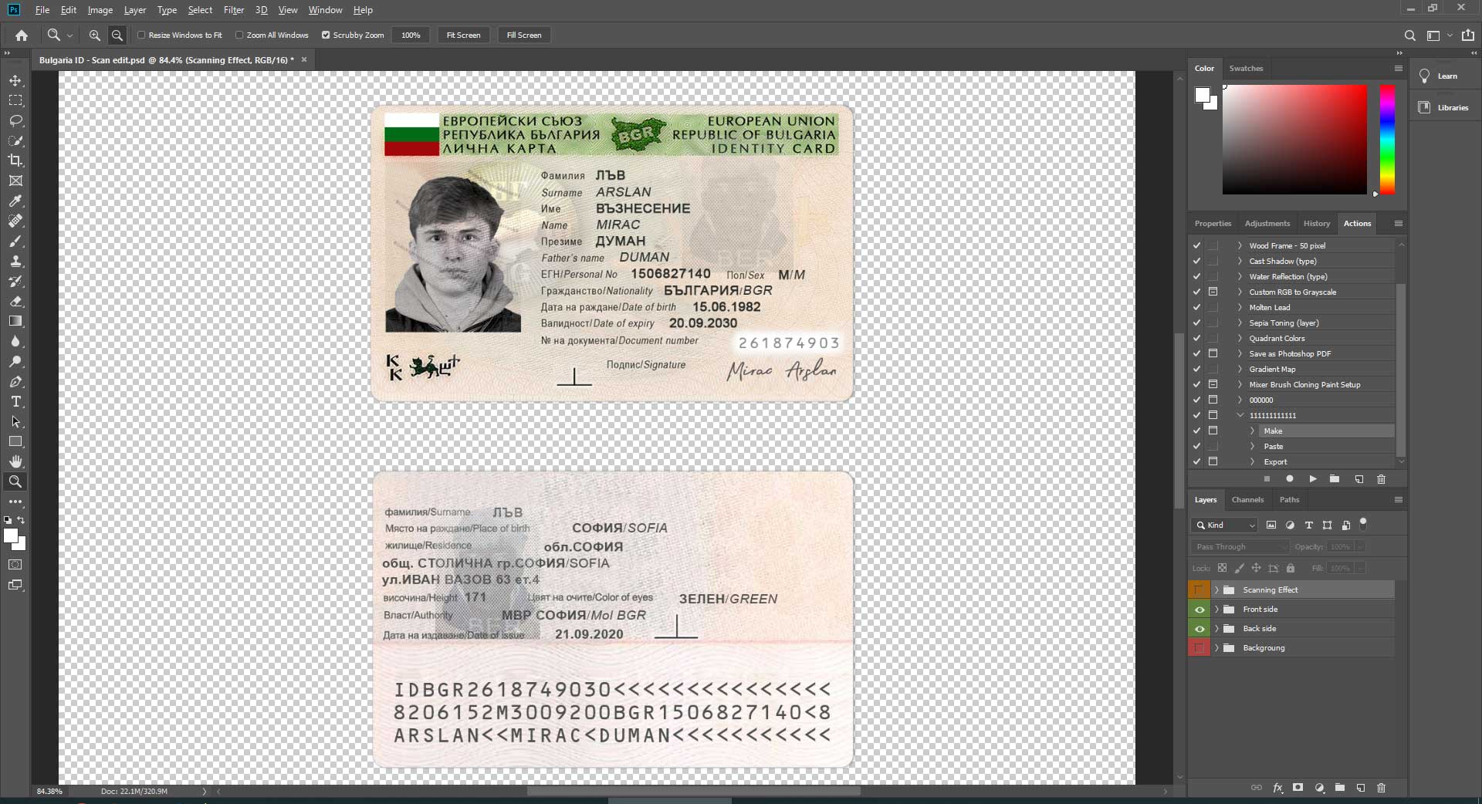Select the Clone Stamp tool
1482x804 pixels.
(15, 262)
